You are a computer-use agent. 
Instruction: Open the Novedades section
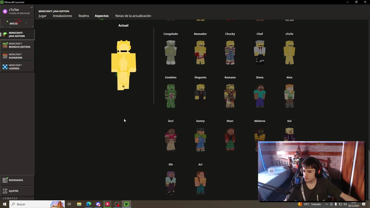17,180
